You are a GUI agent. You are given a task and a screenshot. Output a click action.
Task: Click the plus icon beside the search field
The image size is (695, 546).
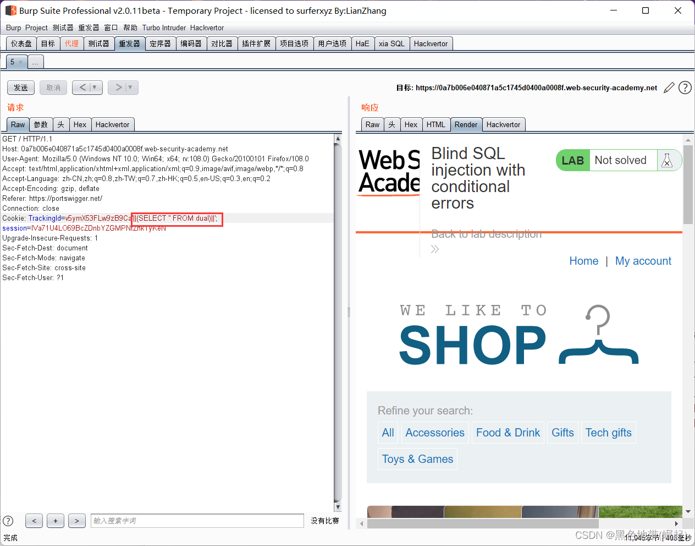coord(55,521)
